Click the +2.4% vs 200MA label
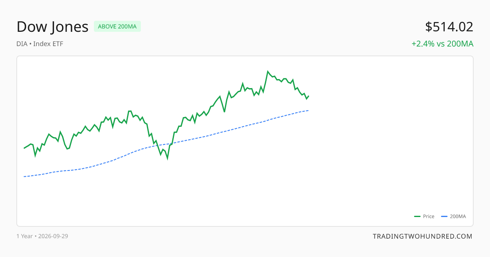The width and height of the screenshot is (490, 257). pyautogui.click(x=442, y=44)
